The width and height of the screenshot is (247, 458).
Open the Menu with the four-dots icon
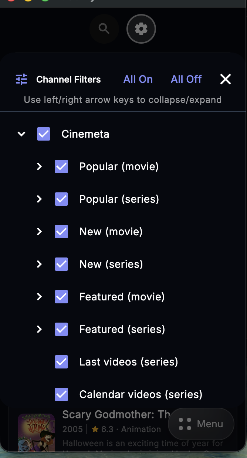(x=201, y=424)
